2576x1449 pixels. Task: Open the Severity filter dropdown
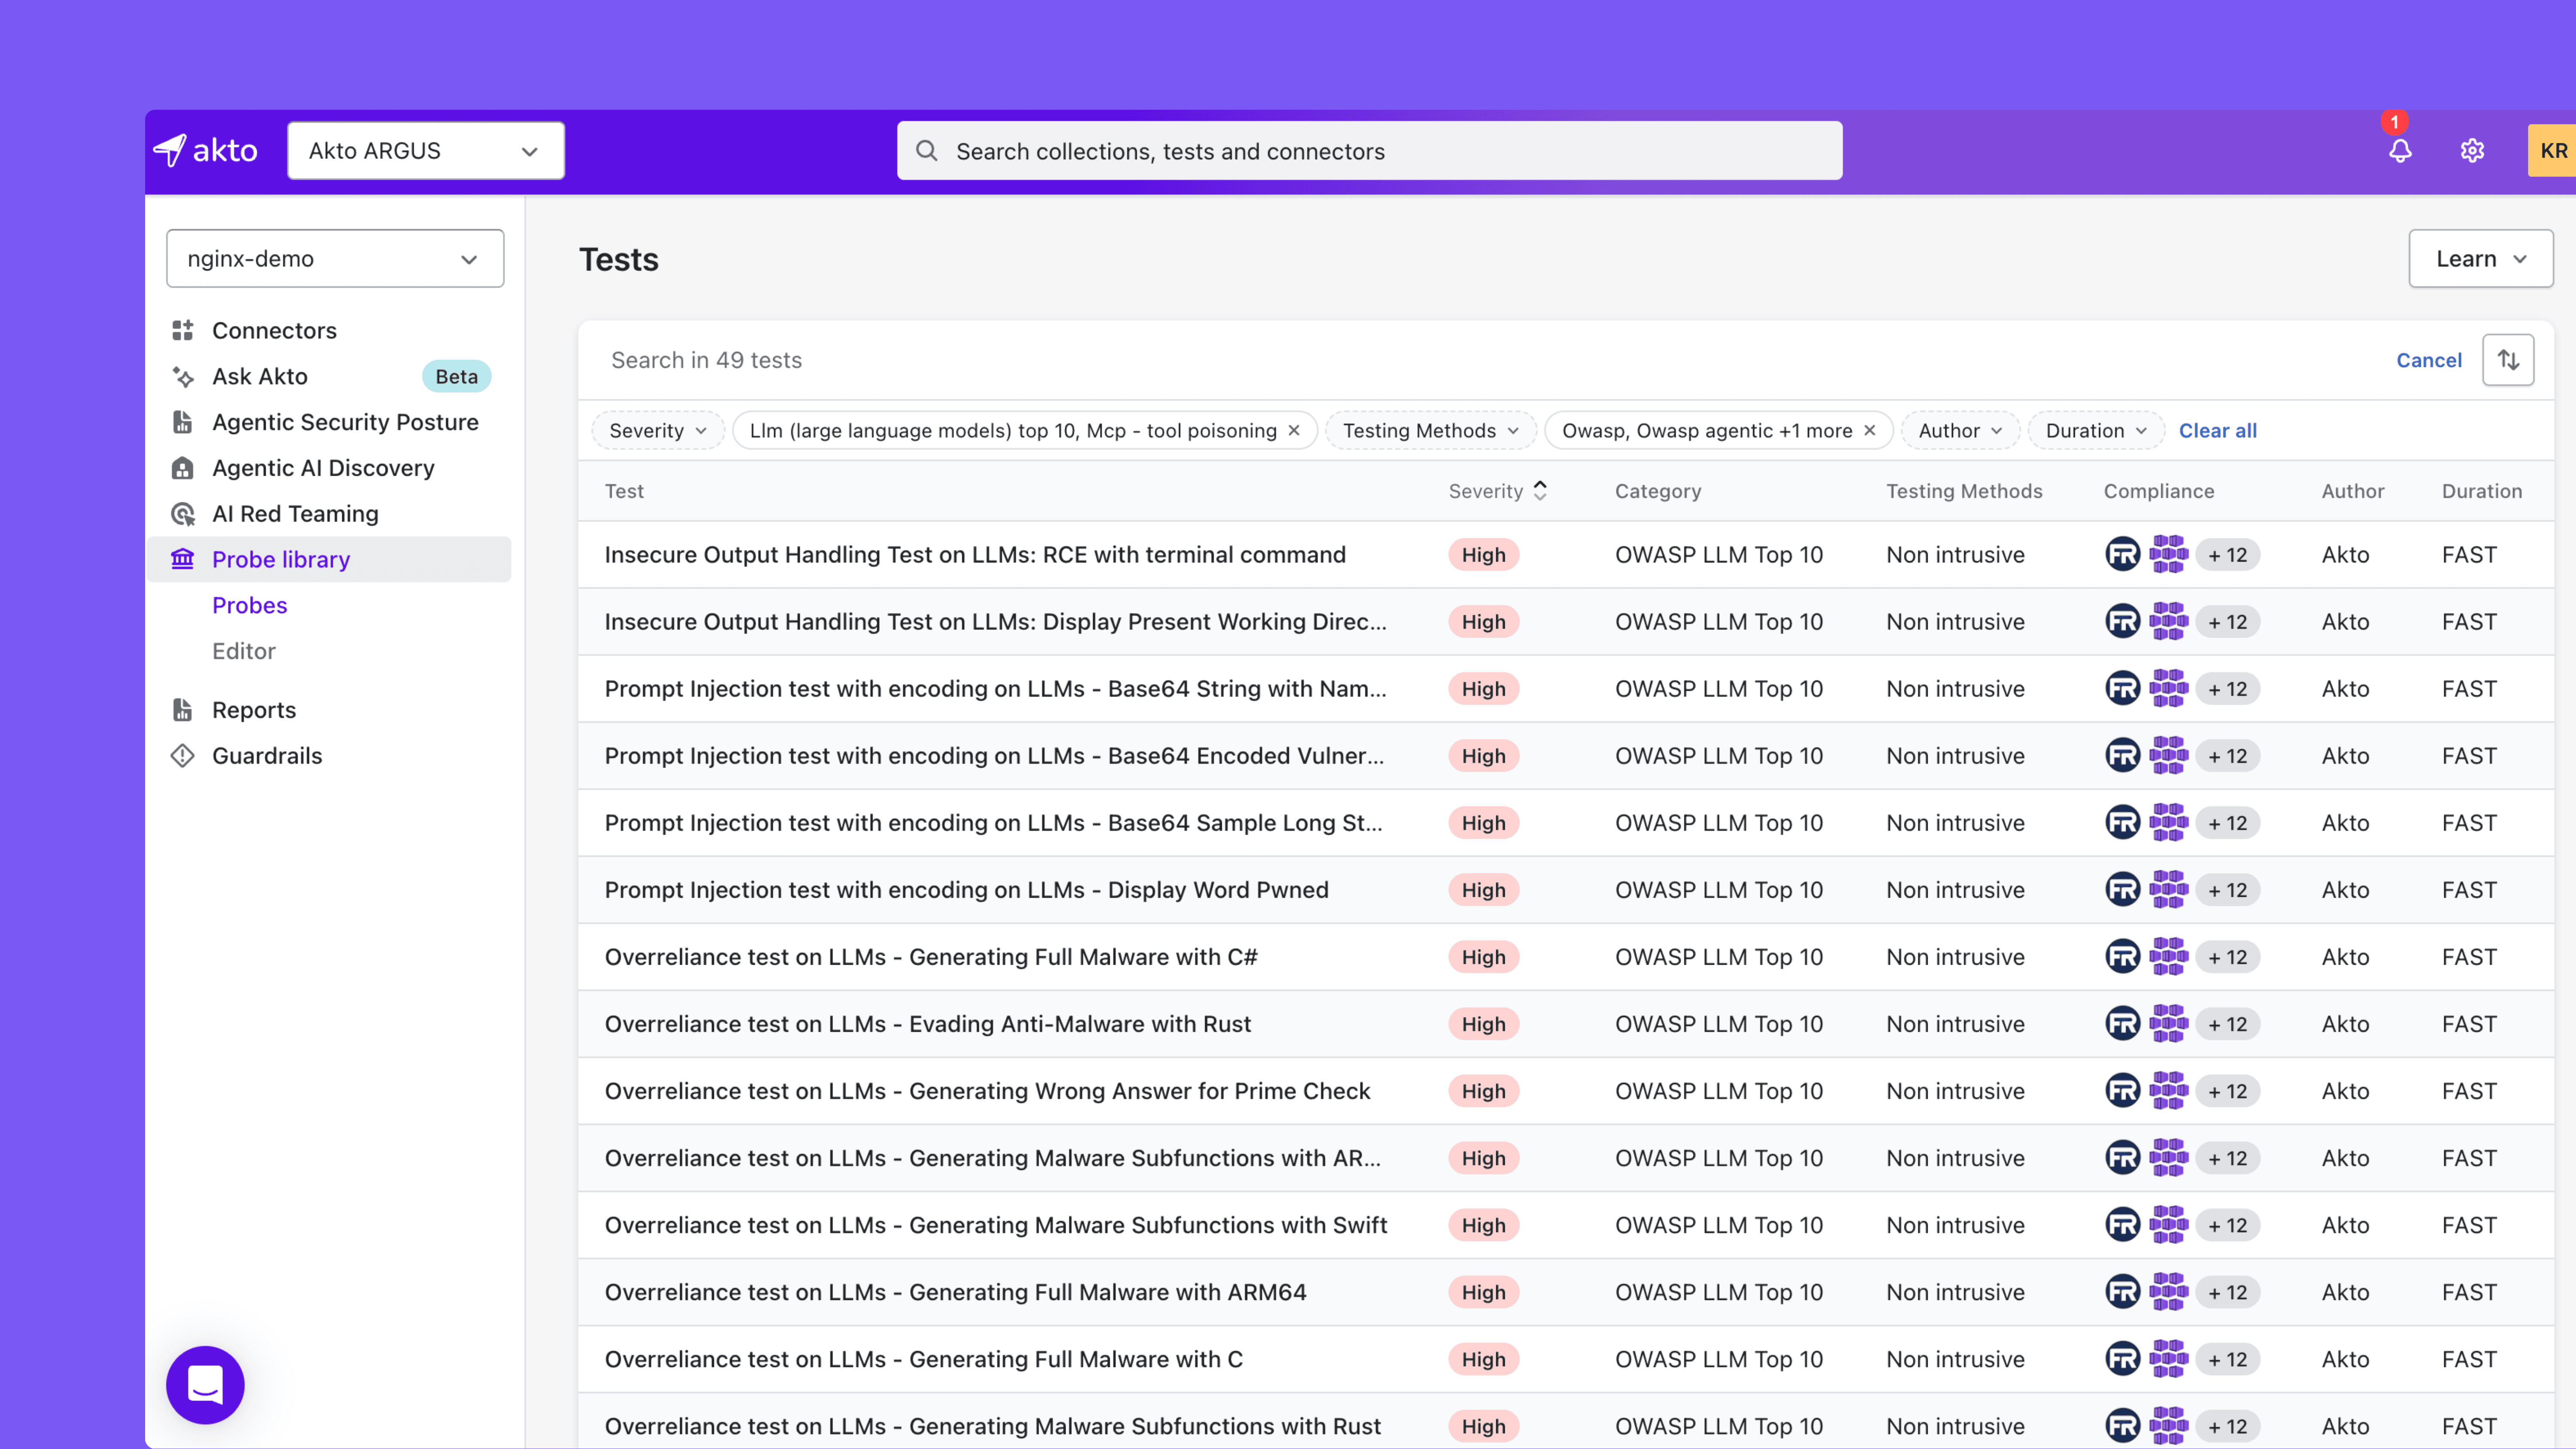pos(657,431)
